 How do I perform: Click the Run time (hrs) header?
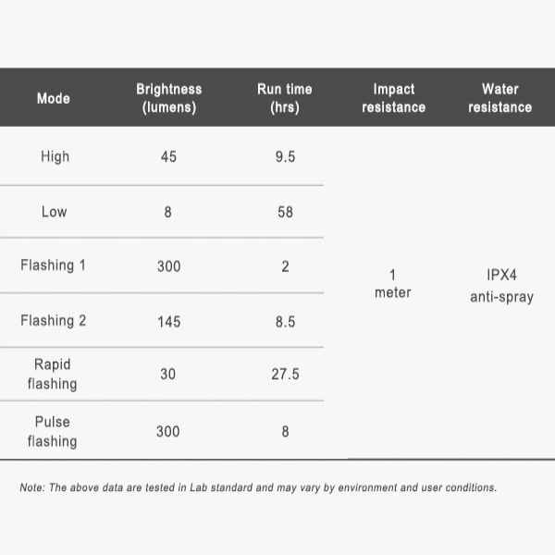[x=285, y=98]
